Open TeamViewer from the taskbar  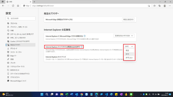coord(86,94)
